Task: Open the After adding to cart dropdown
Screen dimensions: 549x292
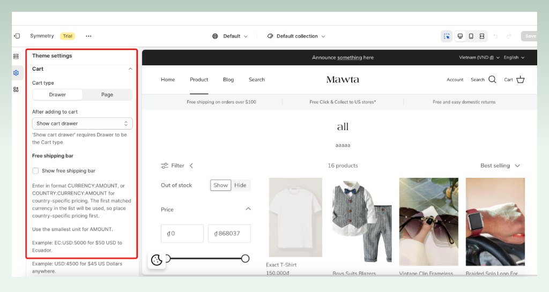Action: [82, 123]
